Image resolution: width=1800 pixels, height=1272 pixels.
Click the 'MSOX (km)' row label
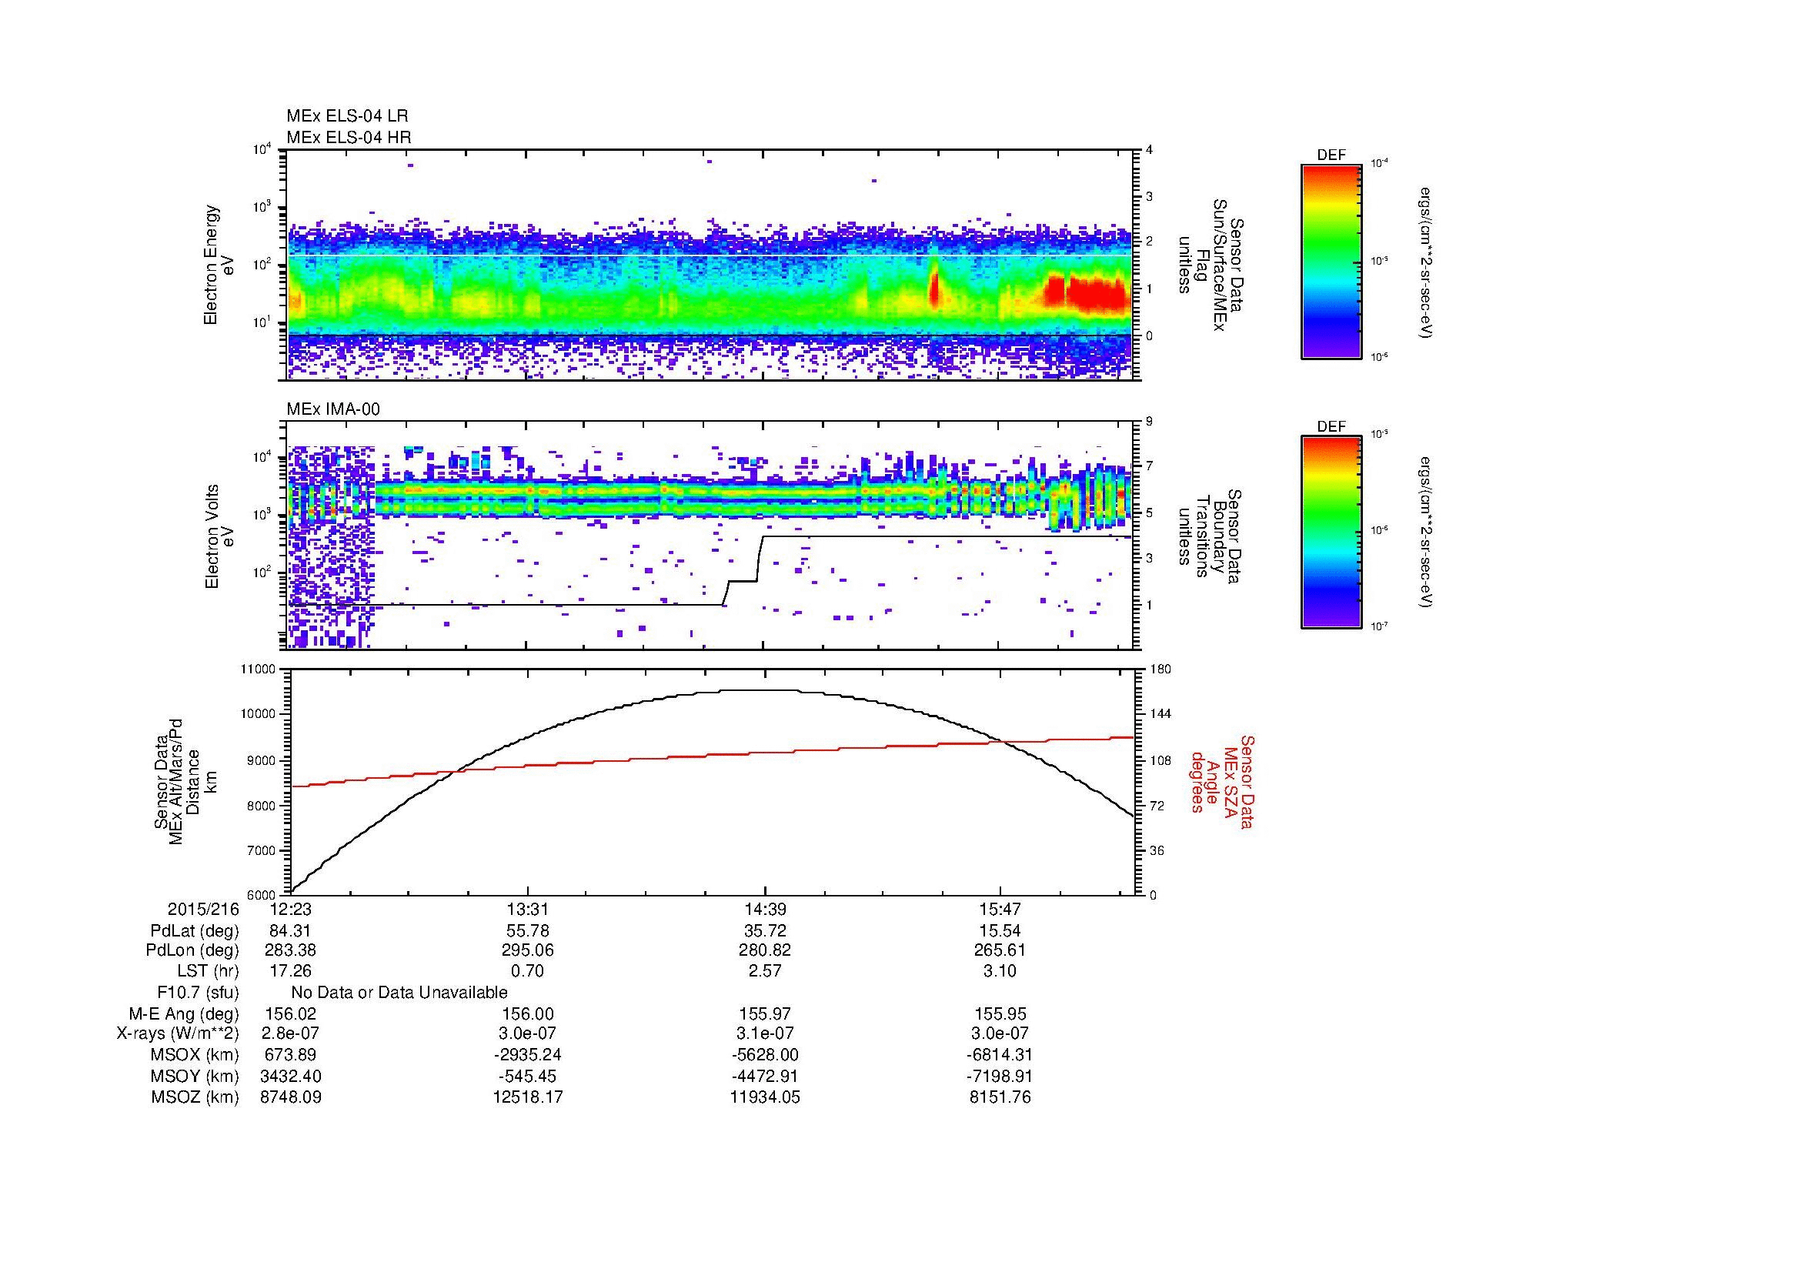click(195, 1055)
